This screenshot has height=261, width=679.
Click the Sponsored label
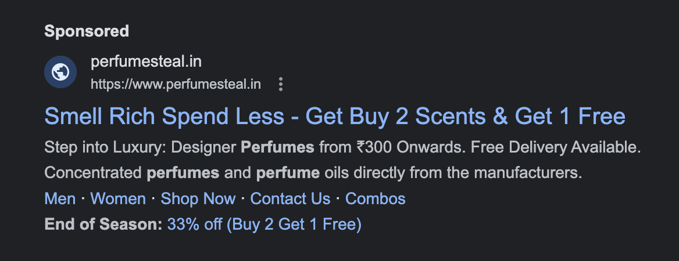(87, 31)
